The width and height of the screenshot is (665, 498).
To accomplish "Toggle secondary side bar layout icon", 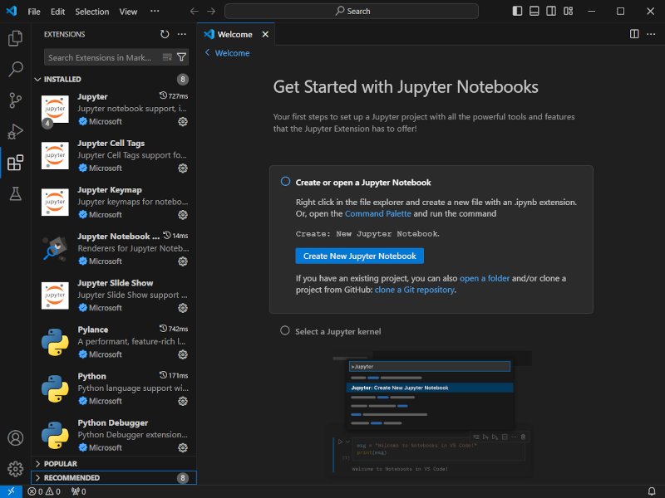I will point(551,12).
